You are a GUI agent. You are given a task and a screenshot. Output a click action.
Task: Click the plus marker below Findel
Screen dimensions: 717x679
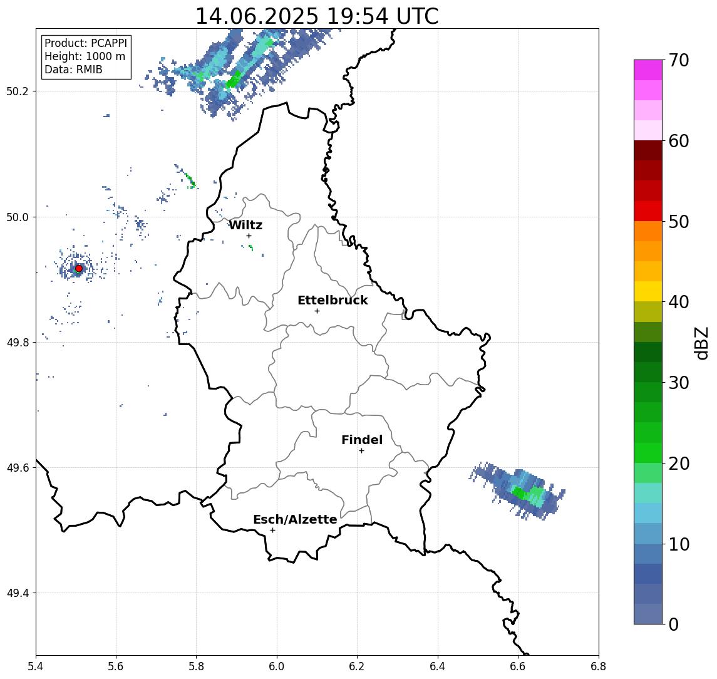pyautogui.click(x=361, y=451)
